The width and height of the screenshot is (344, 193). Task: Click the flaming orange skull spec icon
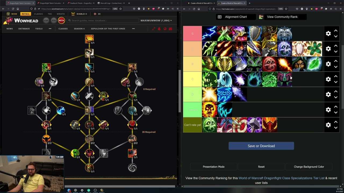pyautogui.click(x=209, y=110)
